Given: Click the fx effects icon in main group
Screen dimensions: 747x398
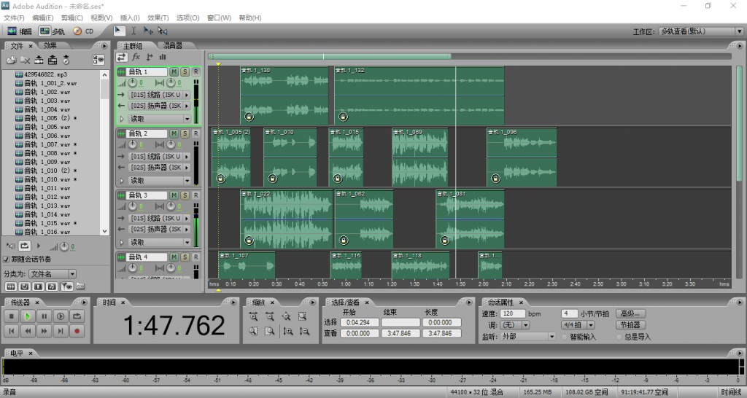Looking at the screenshot, I should (136, 57).
